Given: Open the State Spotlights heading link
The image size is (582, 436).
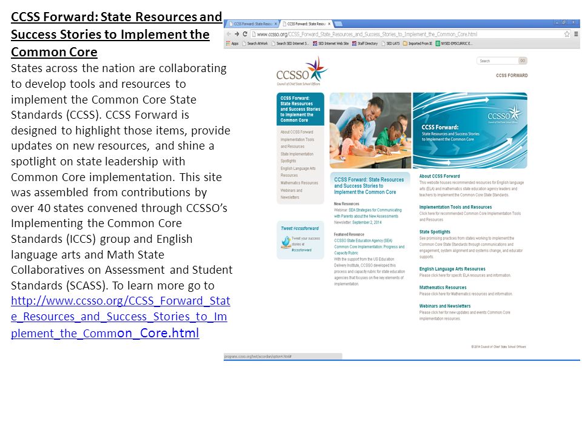Looking at the screenshot, I should [x=435, y=232].
